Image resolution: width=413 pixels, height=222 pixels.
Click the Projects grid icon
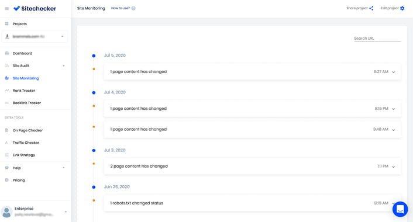pos(6,24)
